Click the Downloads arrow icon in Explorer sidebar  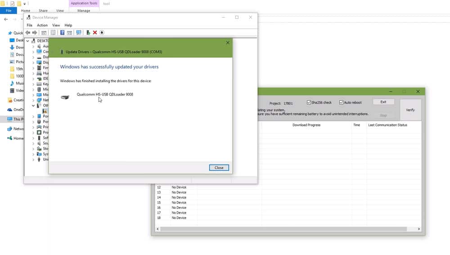(x=12, y=47)
